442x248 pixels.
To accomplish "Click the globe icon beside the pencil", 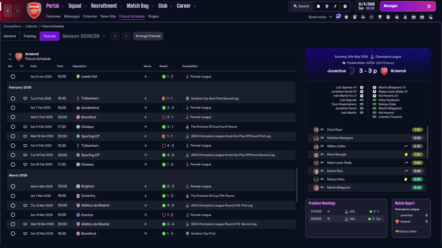I will click(327, 6).
